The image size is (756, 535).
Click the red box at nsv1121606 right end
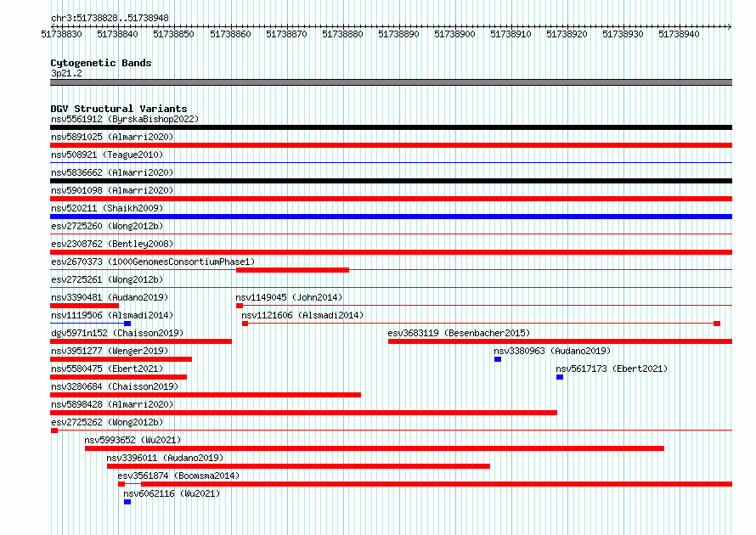click(x=717, y=324)
